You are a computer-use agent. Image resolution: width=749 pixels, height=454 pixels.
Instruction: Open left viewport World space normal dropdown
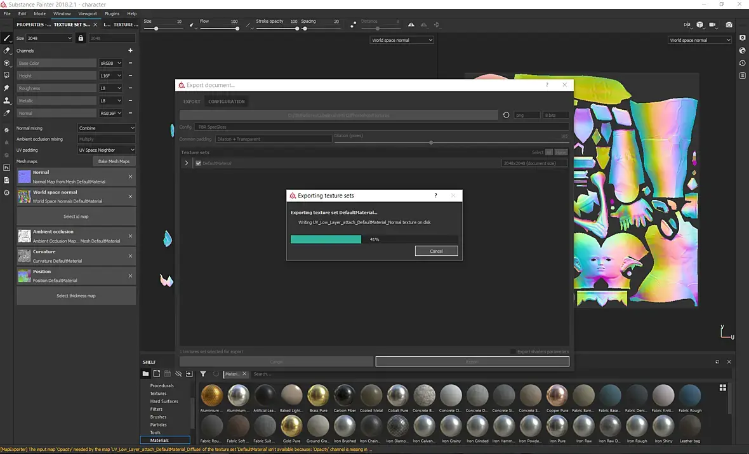pos(402,40)
